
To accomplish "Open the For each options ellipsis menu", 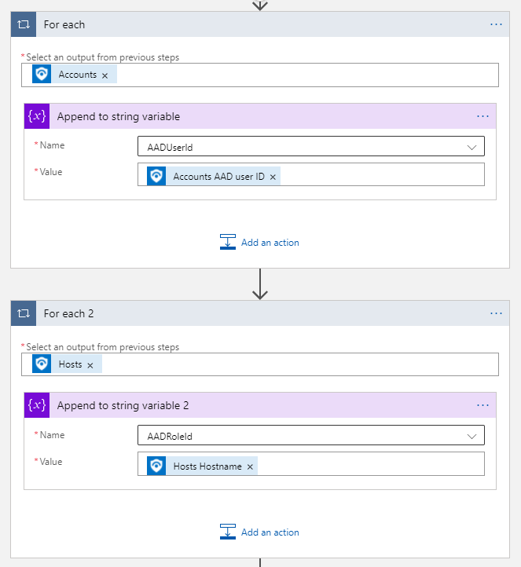I will (x=496, y=24).
